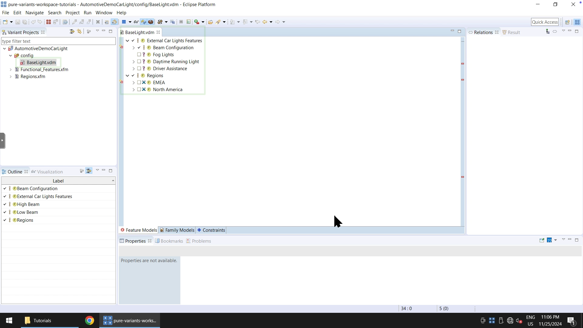
Task: Toggle the EMEA checkbox
Action: (x=139, y=83)
